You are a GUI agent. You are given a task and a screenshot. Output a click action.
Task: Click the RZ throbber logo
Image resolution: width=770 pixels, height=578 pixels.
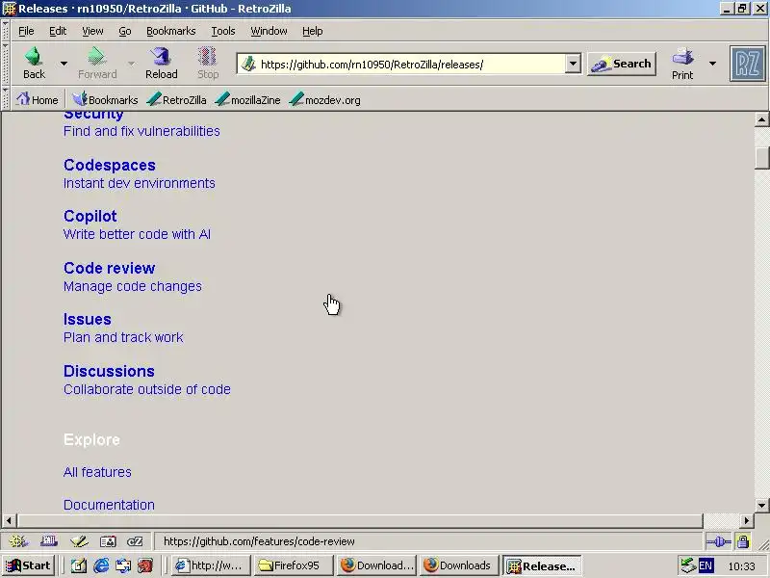pyautogui.click(x=748, y=64)
